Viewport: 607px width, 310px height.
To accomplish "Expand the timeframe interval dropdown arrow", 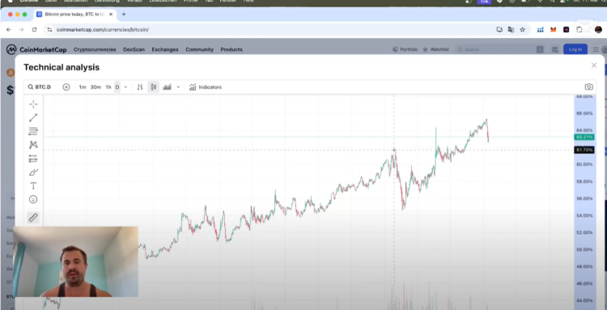I will (x=125, y=87).
